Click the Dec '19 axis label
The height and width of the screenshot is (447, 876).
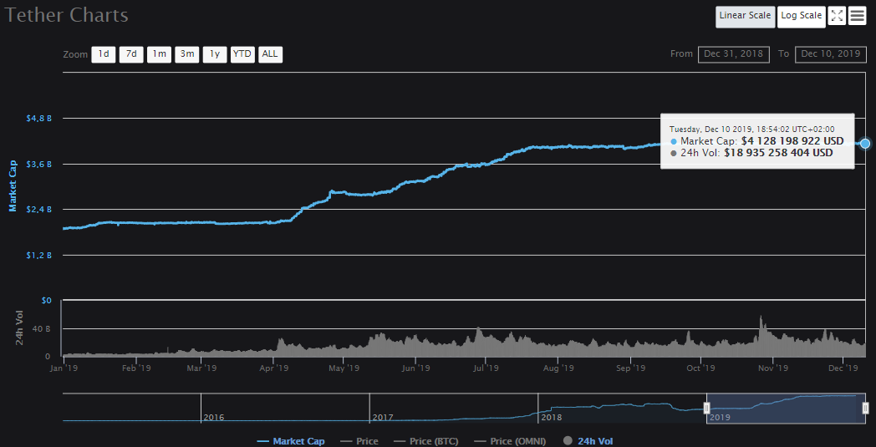pos(843,368)
